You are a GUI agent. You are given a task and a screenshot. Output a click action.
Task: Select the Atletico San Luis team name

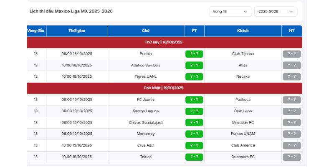coord(146,65)
